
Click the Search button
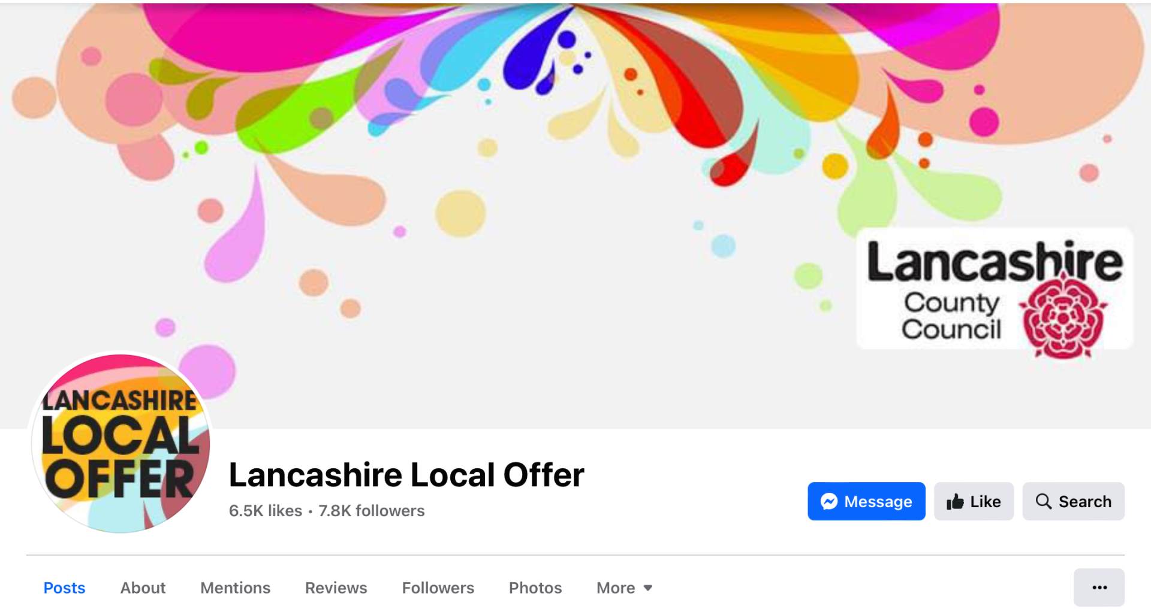tap(1073, 501)
